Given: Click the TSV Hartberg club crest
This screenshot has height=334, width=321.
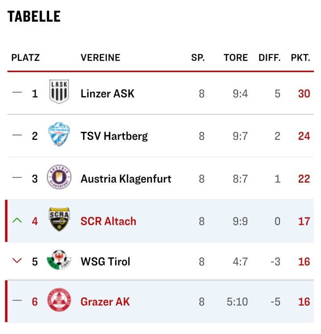Looking at the screenshot, I should pos(59,134).
